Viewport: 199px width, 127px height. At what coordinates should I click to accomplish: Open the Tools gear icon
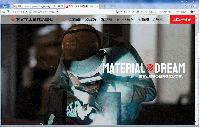(x=195, y=6)
